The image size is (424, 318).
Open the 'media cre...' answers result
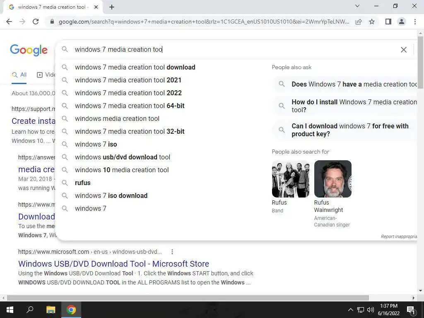(x=36, y=169)
